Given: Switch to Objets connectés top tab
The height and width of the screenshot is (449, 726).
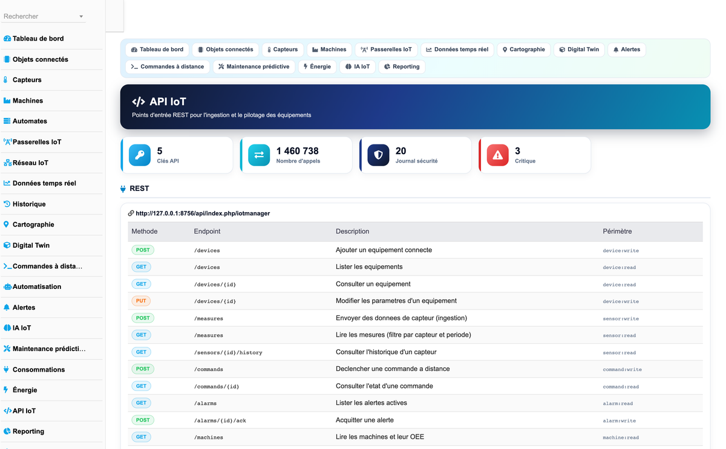Looking at the screenshot, I should tap(226, 50).
